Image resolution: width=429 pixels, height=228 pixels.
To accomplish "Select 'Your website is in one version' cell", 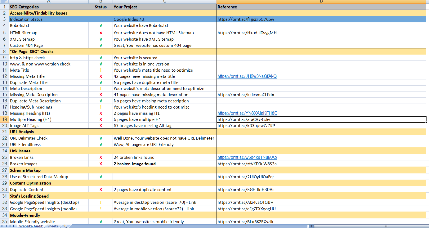I will click(x=164, y=64).
